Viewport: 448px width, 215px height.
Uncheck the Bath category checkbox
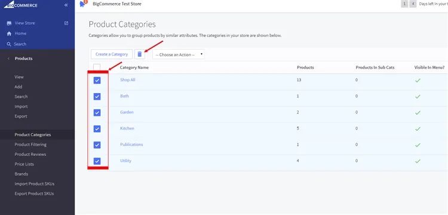(97, 97)
